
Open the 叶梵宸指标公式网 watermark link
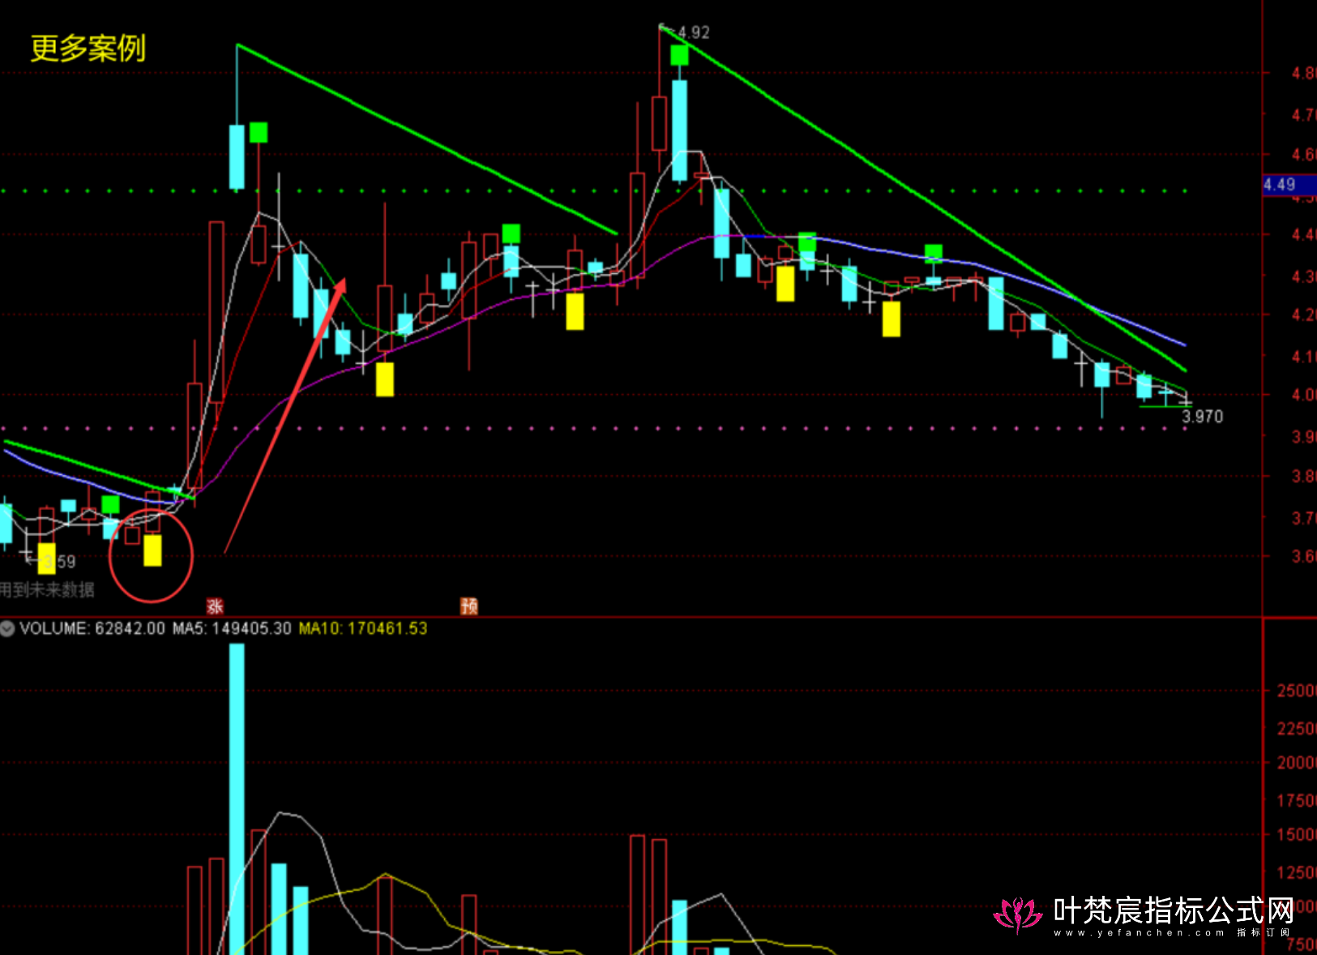click(1174, 910)
